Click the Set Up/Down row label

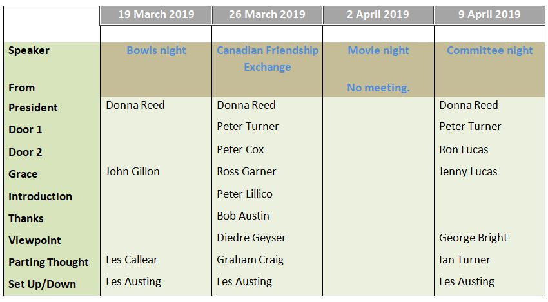(42, 284)
